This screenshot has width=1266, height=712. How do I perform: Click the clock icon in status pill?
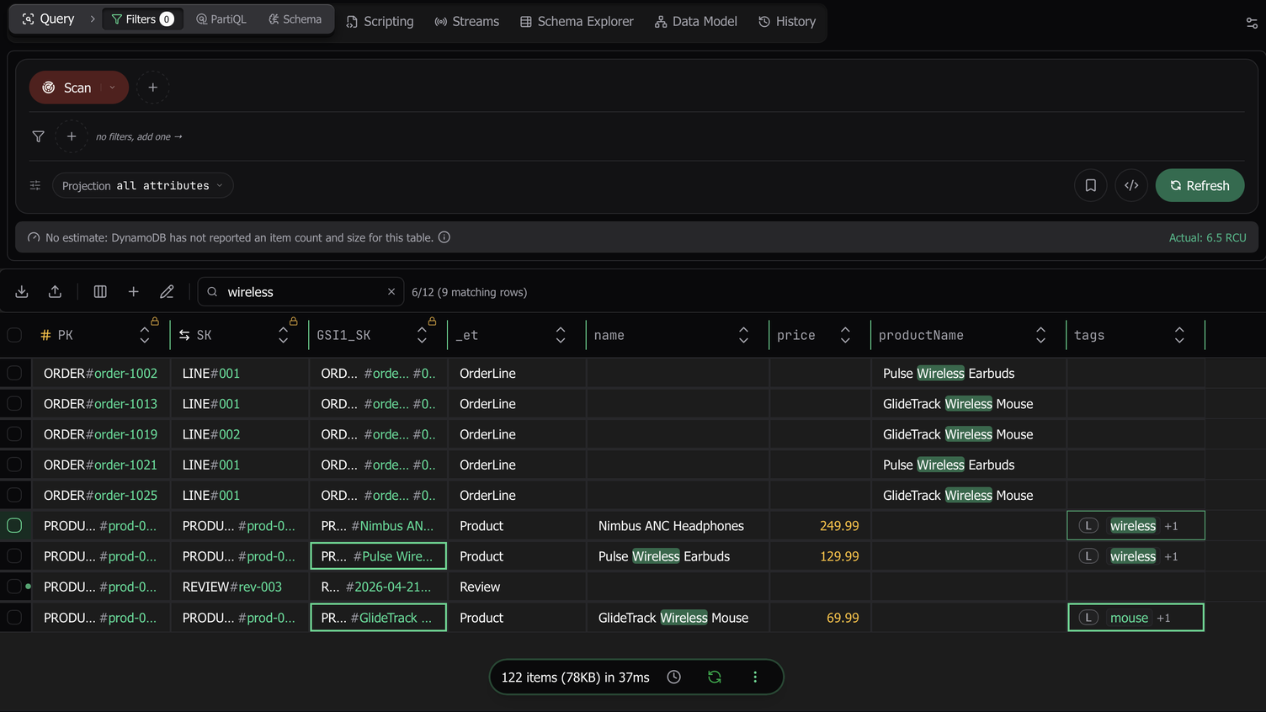[x=673, y=677]
